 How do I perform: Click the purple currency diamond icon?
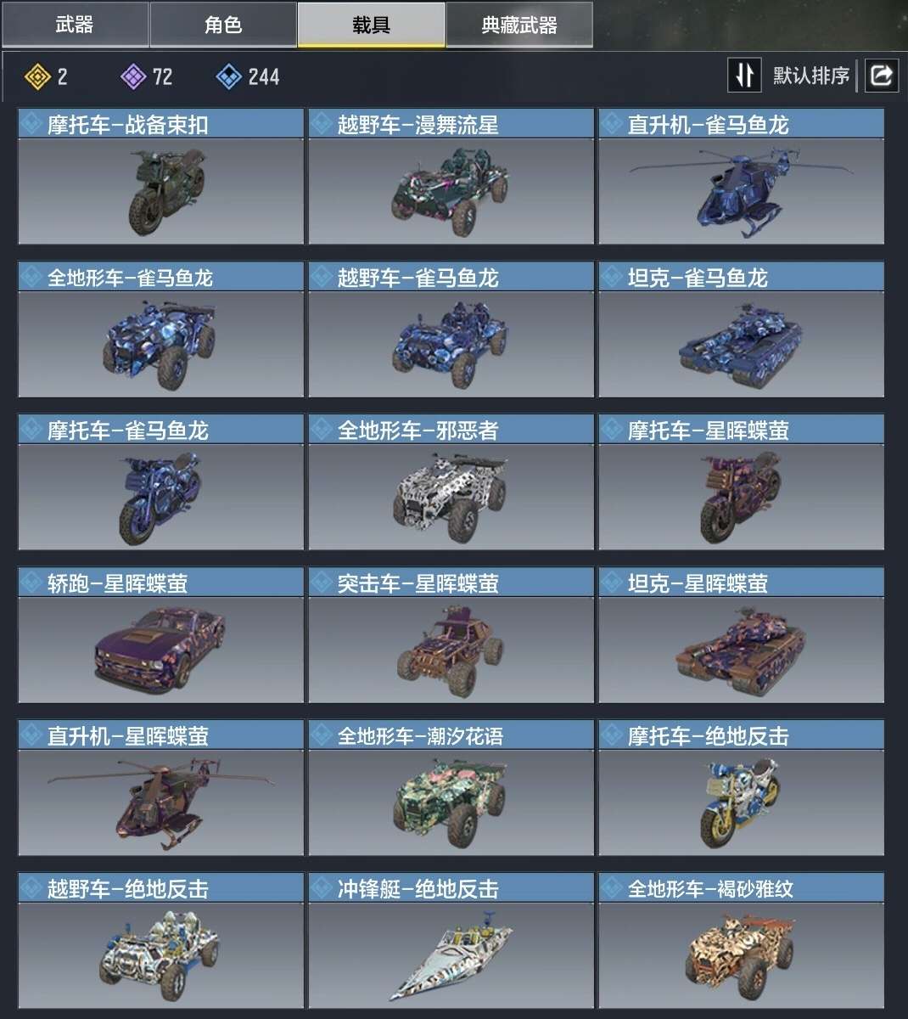pos(134,77)
